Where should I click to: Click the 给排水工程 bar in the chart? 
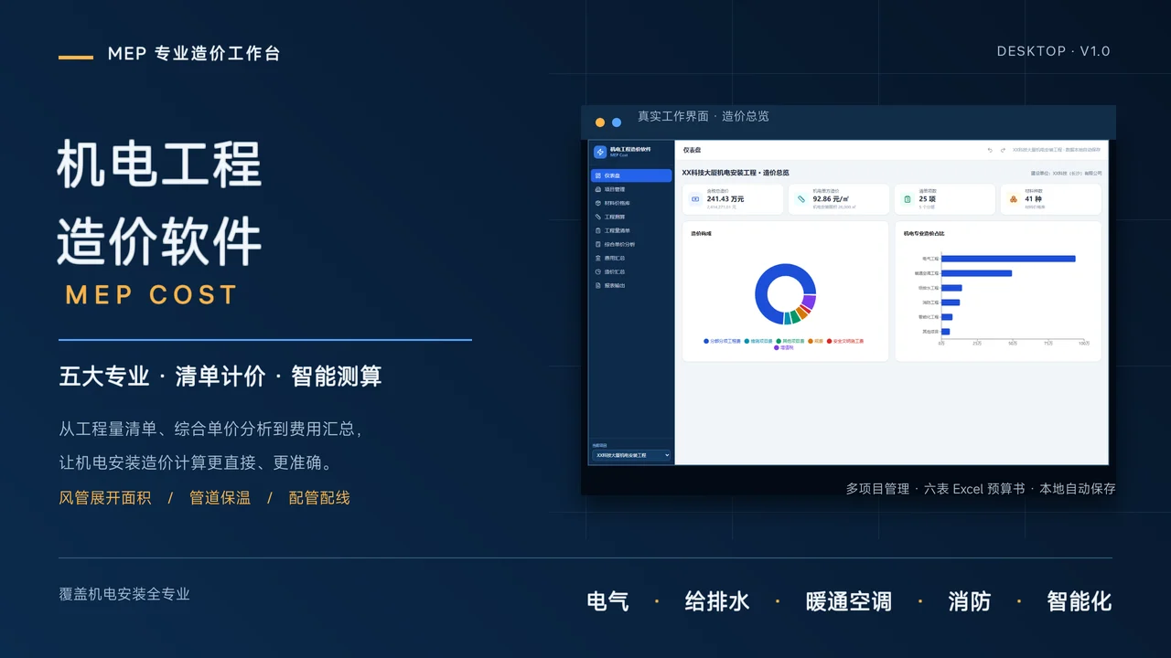[951, 288]
